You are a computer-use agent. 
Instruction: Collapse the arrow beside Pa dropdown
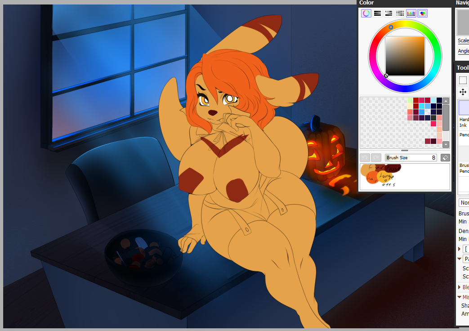(x=460, y=259)
